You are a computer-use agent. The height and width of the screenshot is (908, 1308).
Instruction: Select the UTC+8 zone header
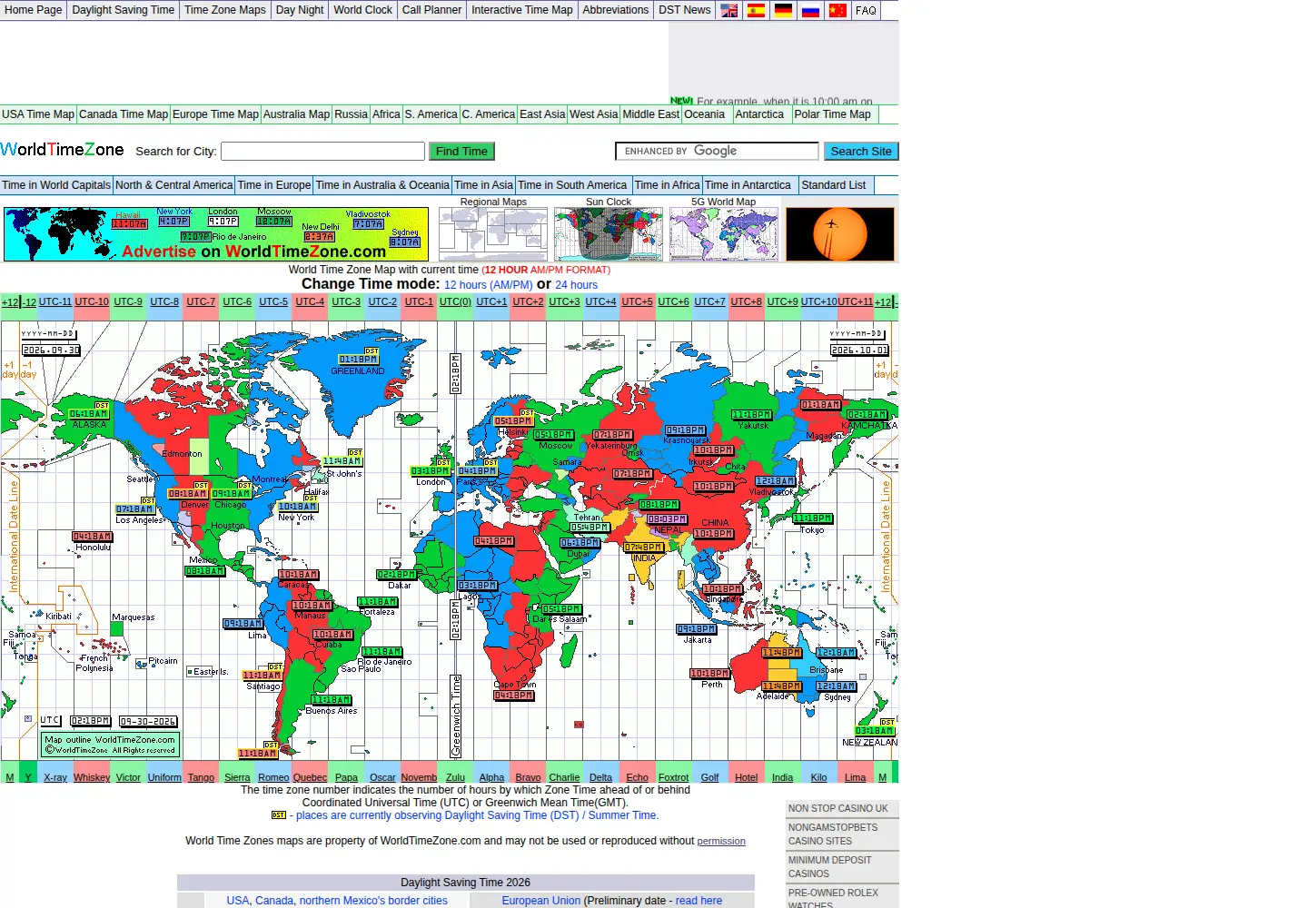click(x=746, y=301)
